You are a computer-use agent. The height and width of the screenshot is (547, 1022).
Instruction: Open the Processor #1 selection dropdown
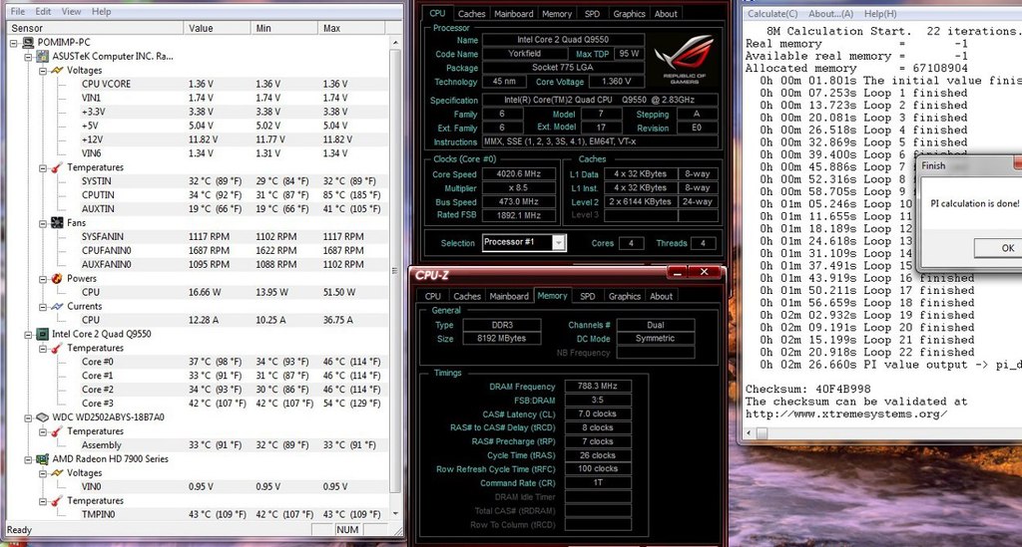coord(558,242)
